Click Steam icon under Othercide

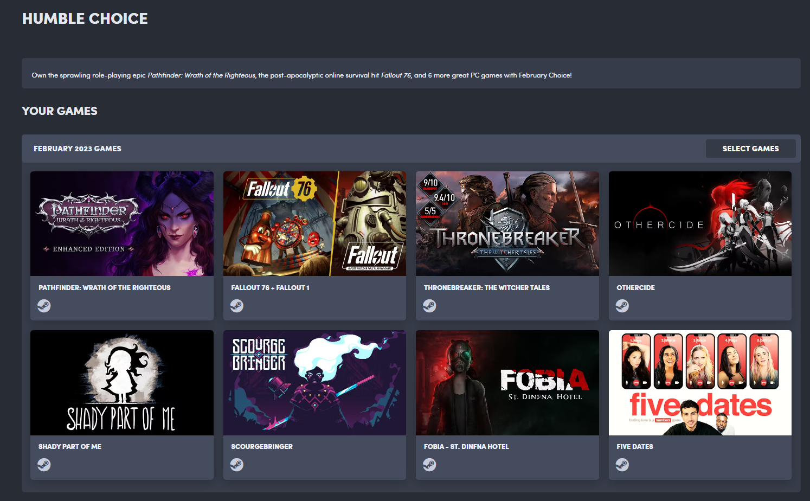pos(622,306)
